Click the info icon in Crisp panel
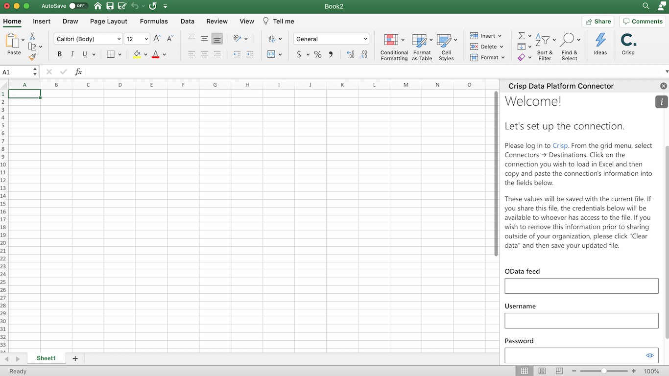The height and width of the screenshot is (376, 669). [x=662, y=102]
